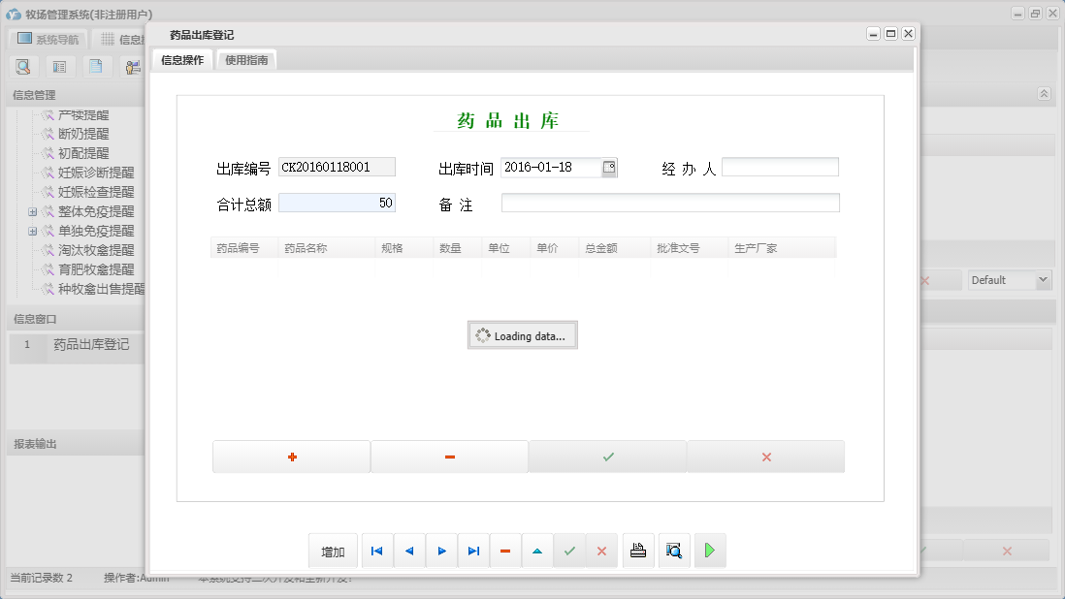Confirm changes with the green checkmark icon
Image resolution: width=1065 pixels, height=599 pixels.
tap(569, 550)
